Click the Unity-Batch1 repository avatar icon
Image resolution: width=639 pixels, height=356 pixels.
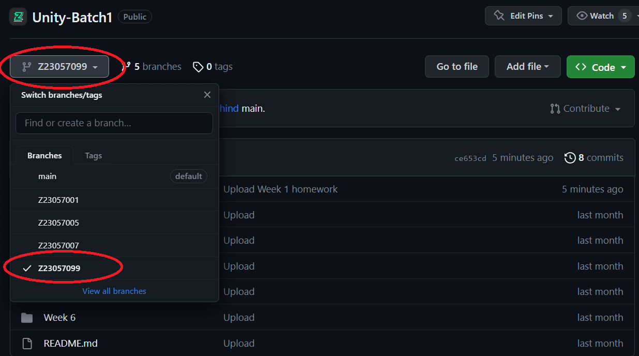point(18,17)
